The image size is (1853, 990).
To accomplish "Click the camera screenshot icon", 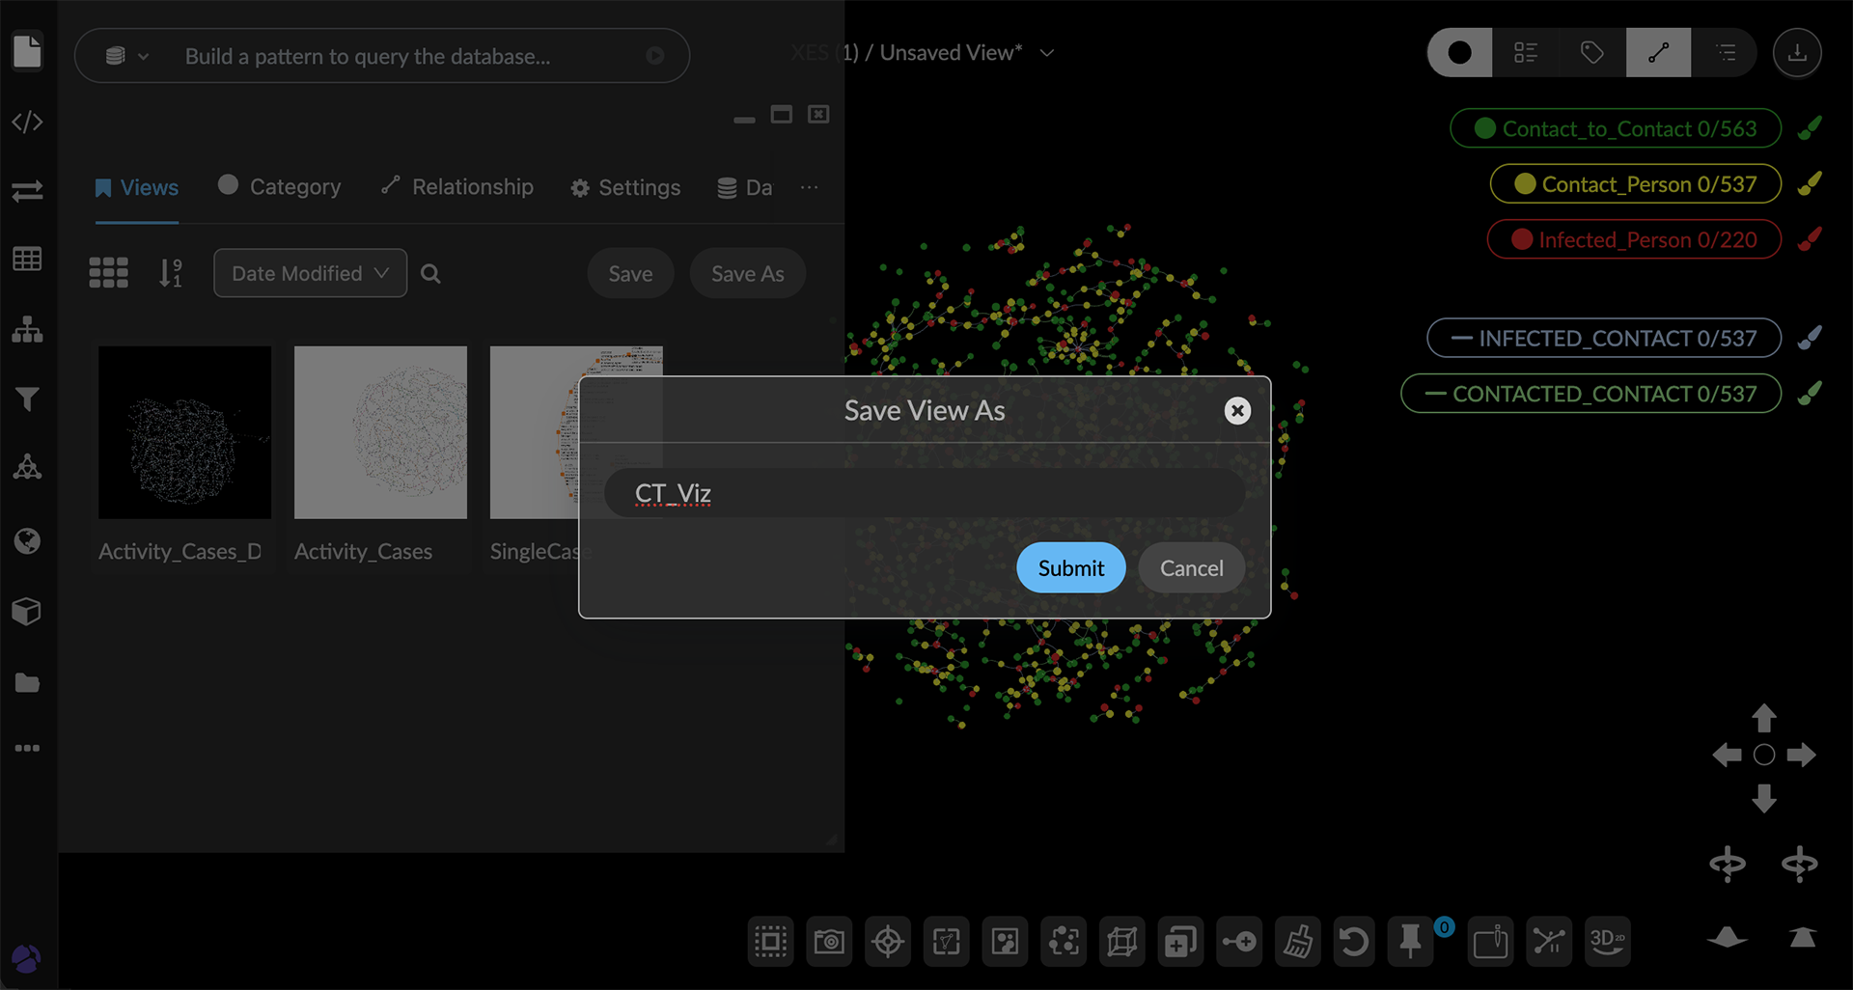I will pos(829,941).
